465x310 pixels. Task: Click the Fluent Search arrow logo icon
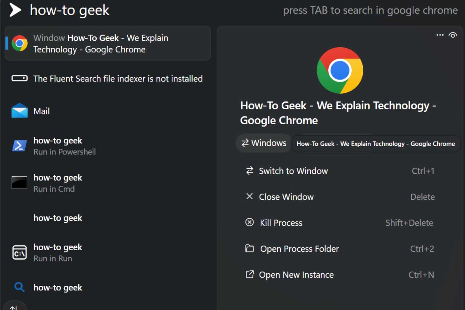click(x=15, y=10)
